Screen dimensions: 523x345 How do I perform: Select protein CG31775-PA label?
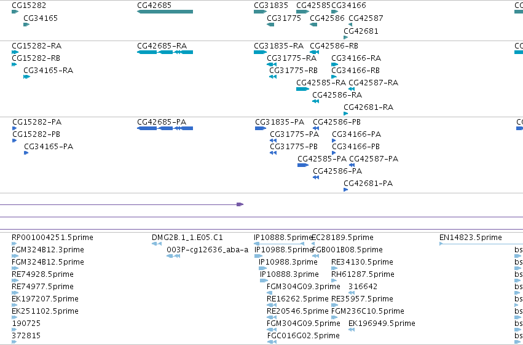294,134
